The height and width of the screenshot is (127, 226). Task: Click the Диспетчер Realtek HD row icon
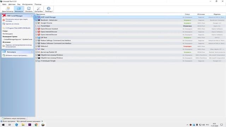[x=39, y=52]
